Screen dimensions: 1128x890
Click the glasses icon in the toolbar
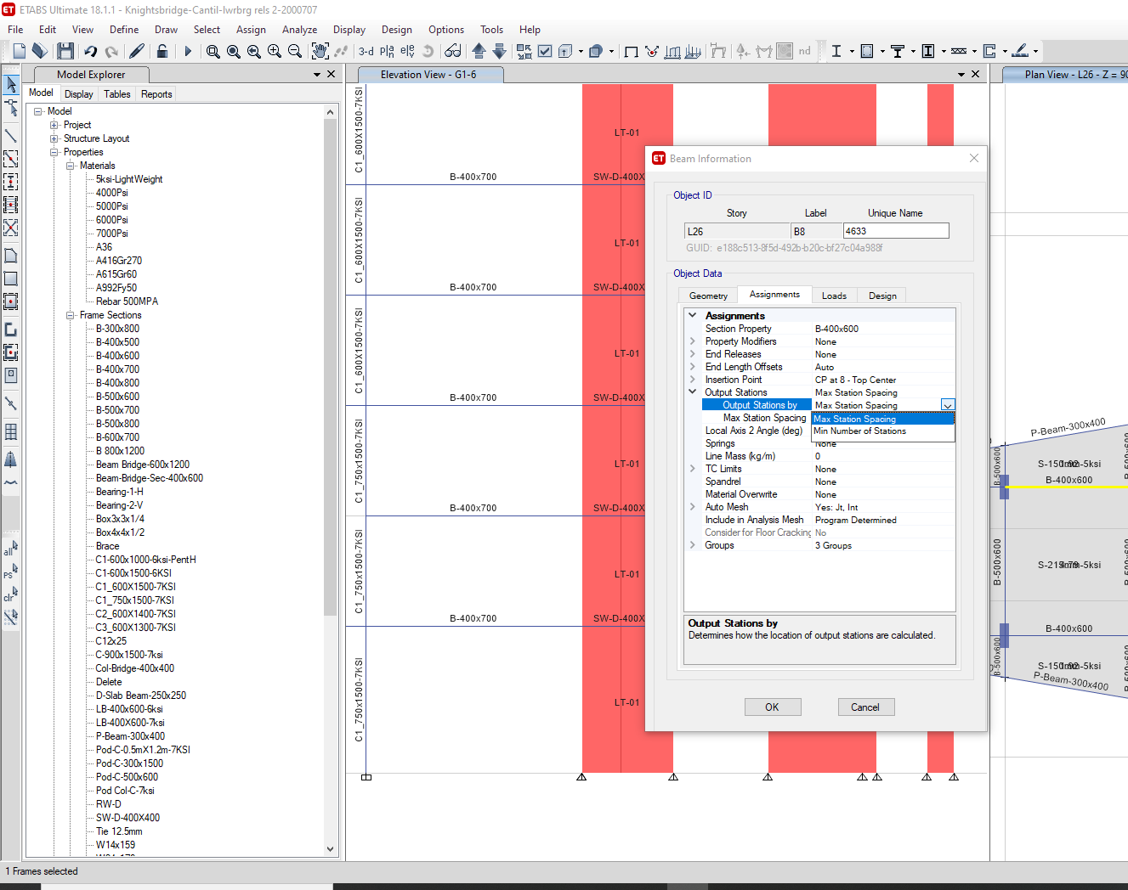pyautogui.click(x=453, y=51)
